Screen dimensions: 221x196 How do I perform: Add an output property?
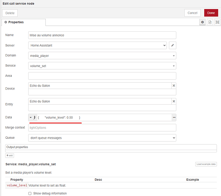tap(10, 156)
